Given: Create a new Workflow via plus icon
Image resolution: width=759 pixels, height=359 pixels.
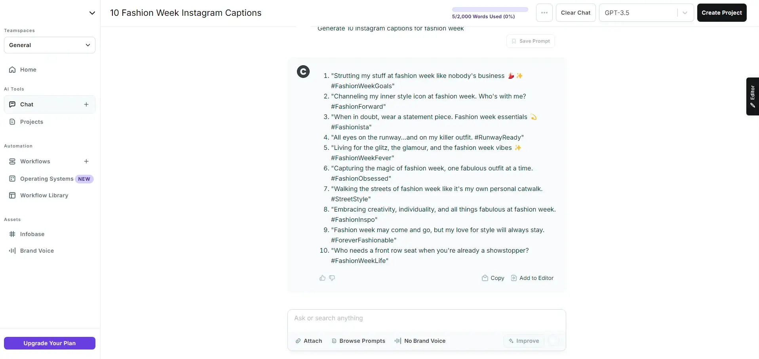Looking at the screenshot, I should [86, 161].
